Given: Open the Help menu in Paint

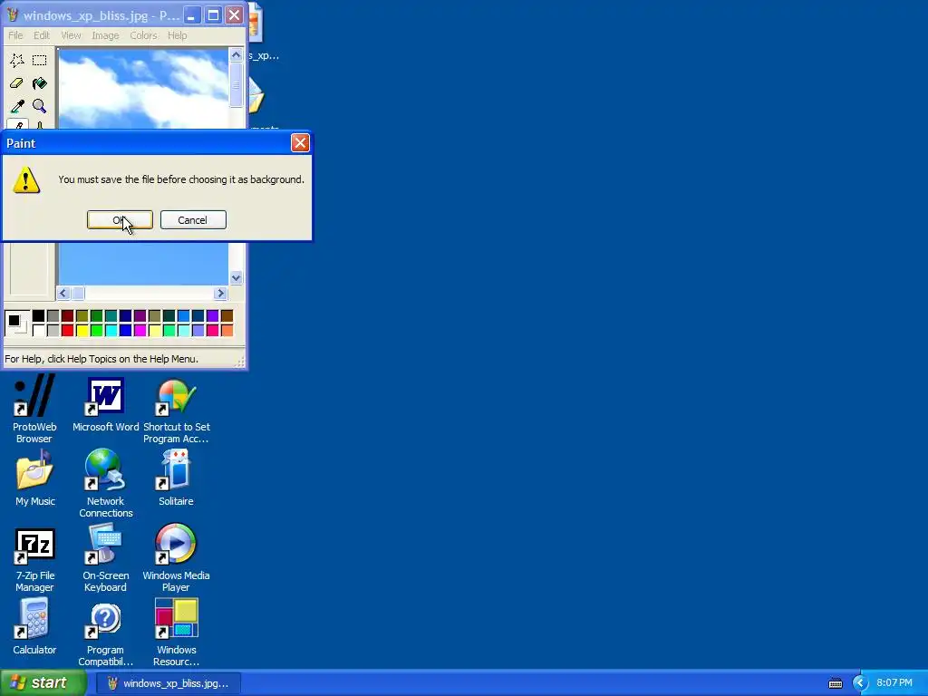Looking at the screenshot, I should point(177,35).
